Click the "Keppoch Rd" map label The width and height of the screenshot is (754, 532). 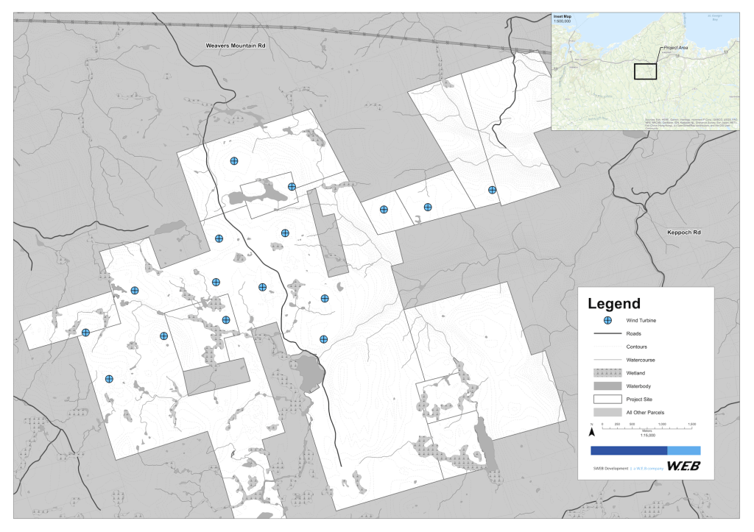(684, 232)
